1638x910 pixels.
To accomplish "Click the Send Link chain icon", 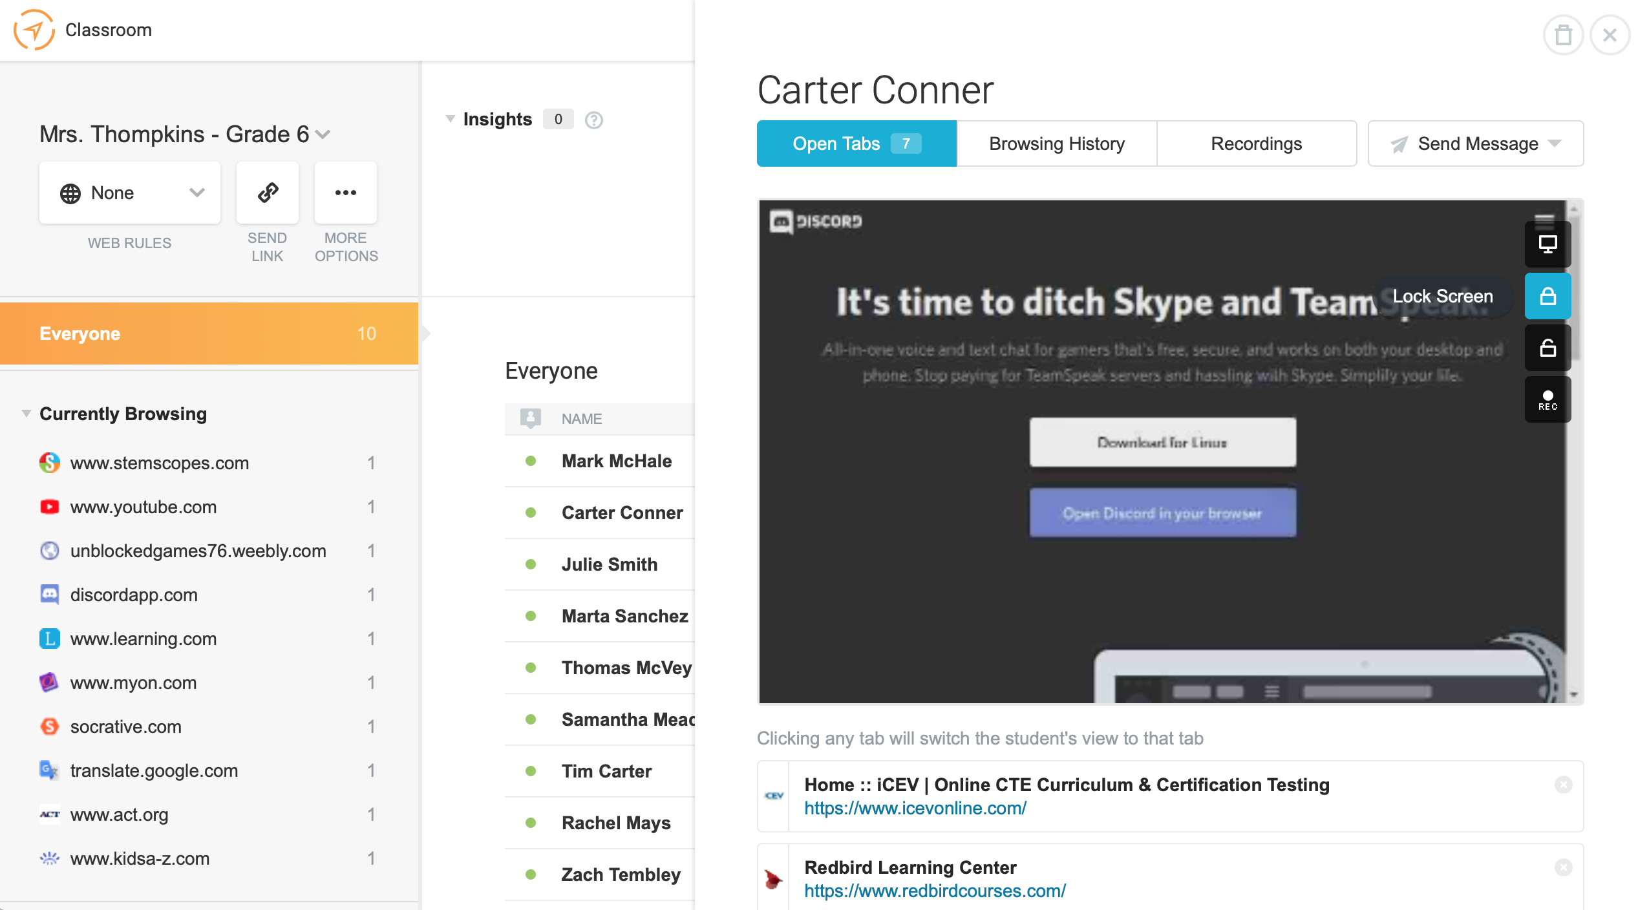I will pos(268,193).
